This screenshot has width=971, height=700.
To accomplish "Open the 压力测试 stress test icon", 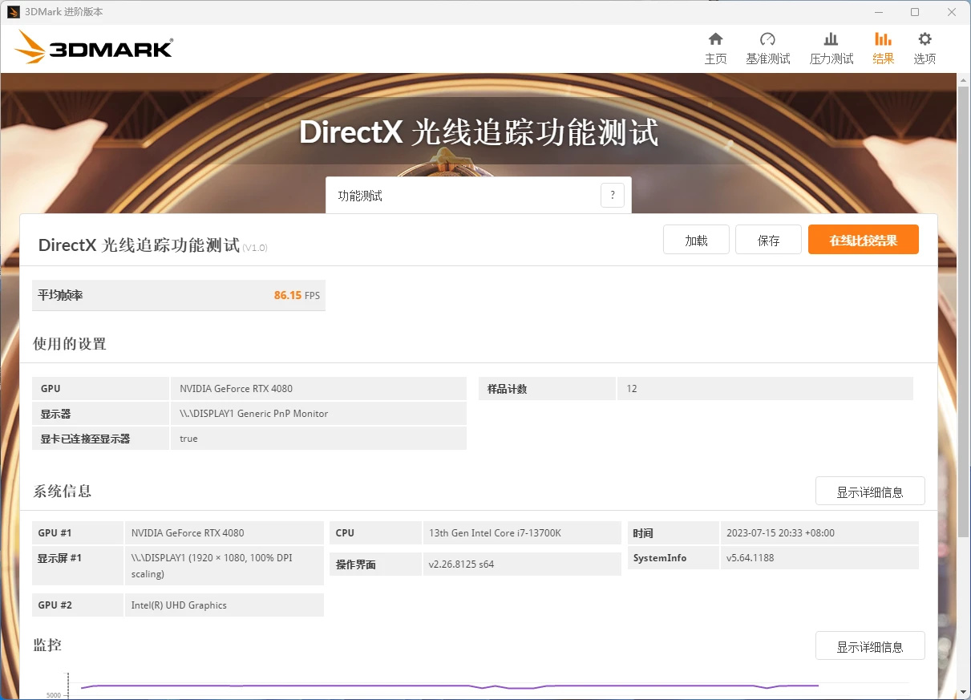I will [x=831, y=39].
